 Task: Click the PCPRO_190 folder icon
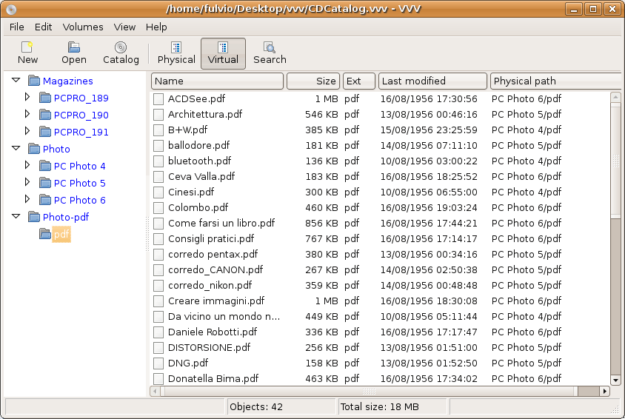(x=45, y=115)
